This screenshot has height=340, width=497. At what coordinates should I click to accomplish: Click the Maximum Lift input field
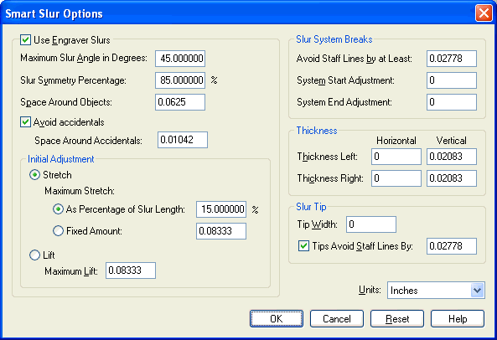131,270
